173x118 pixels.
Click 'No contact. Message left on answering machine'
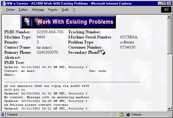(47, 97)
